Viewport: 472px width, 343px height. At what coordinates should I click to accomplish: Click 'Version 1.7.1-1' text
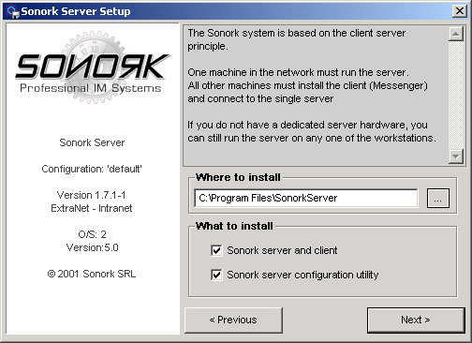pos(92,195)
